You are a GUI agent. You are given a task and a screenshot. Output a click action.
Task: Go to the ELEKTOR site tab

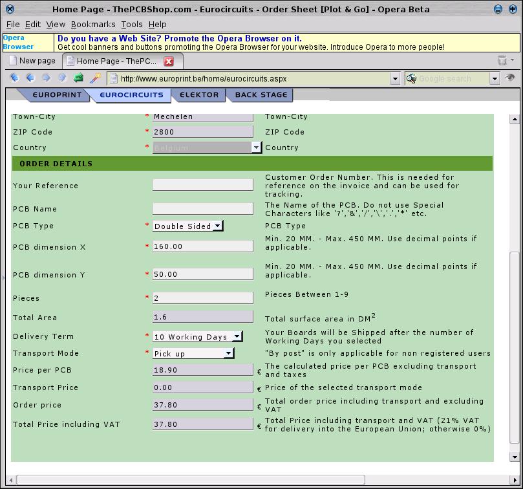click(199, 95)
